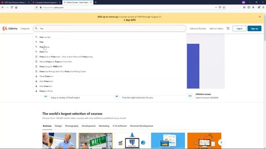
Task: Open the orange analytics course thumbnail
Action: [204, 141]
